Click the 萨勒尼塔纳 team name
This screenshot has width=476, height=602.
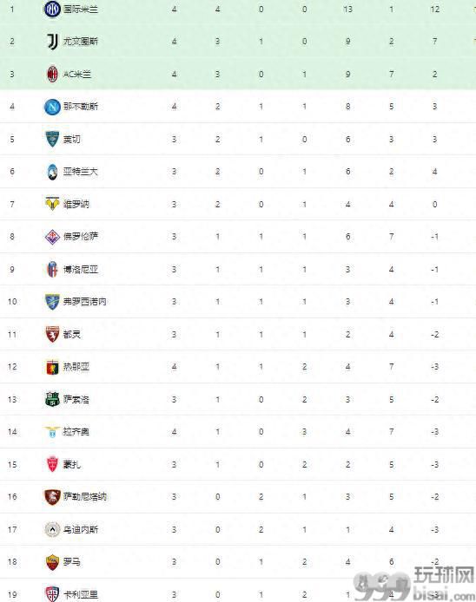[x=85, y=497]
